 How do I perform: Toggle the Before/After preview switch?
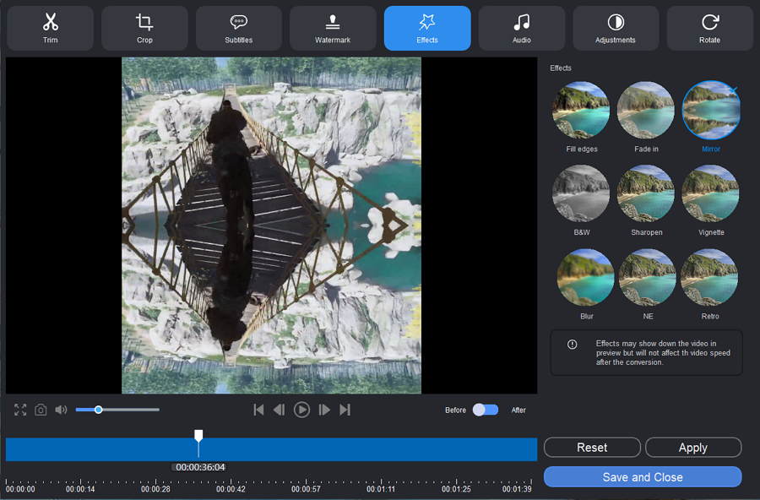pyautogui.click(x=486, y=410)
